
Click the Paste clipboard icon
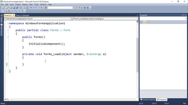point(27,8)
